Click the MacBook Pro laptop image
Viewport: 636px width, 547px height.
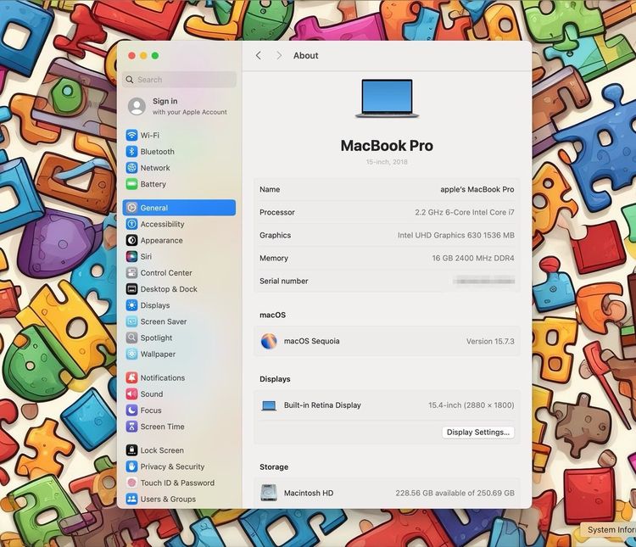click(x=387, y=98)
